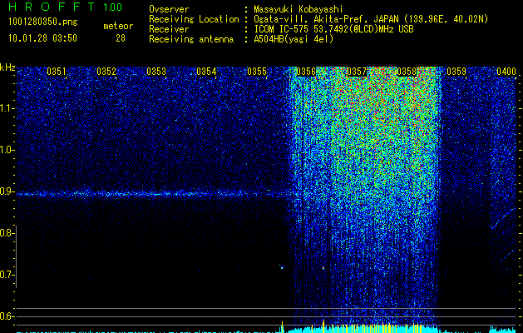Image resolution: width=523 pixels, height=333 pixels.
Task: Click the kHz axis unit label
Action: [x=7, y=67]
